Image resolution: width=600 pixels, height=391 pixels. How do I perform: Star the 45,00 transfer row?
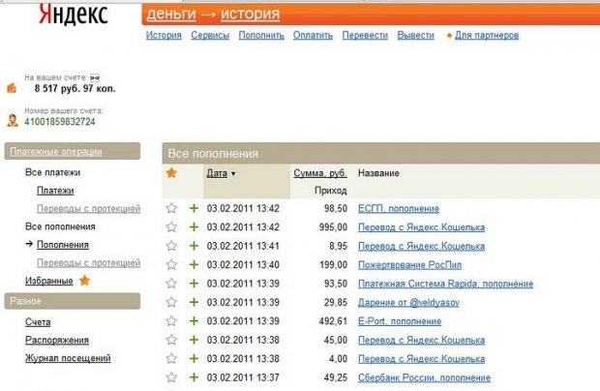click(x=171, y=340)
